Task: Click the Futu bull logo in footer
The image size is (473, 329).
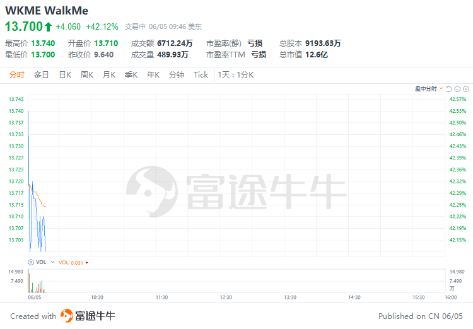Action: coord(88,316)
